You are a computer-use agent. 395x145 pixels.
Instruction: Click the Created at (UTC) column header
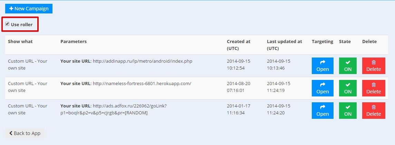[x=239, y=45]
